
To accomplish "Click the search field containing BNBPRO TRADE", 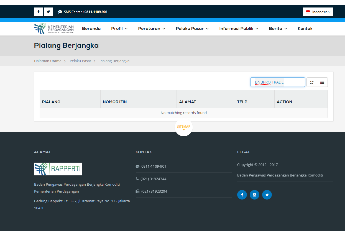I will 278,82.
